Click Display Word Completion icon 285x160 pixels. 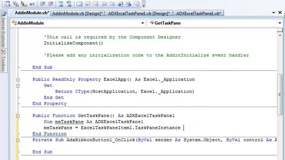[x=32, y=4]
